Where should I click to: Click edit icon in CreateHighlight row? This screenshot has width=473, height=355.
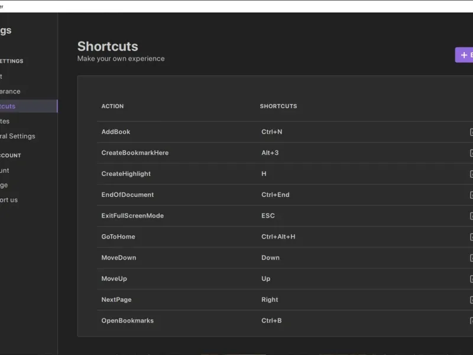point(471,174)
